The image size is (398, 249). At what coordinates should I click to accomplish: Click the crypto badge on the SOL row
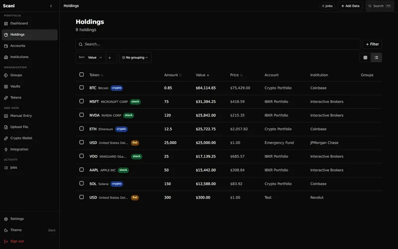tap(117, 184)
